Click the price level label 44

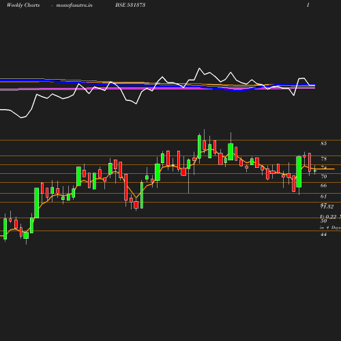[x=323, y=234]
